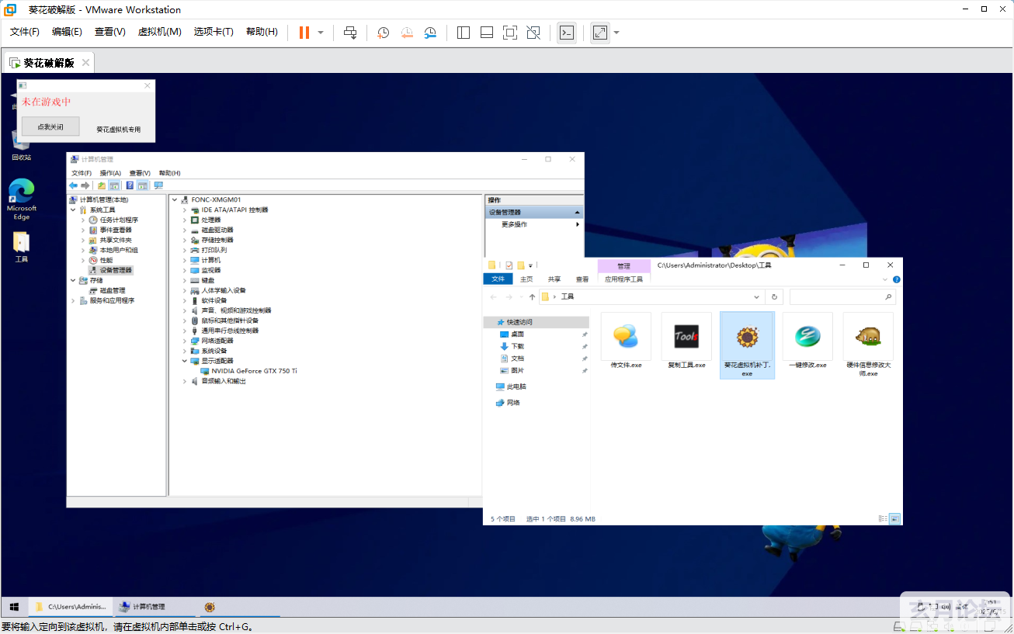Open the 应用程序工具 ribbon tab
Screen dimensions: 1014x634
(x=624, y=279)
